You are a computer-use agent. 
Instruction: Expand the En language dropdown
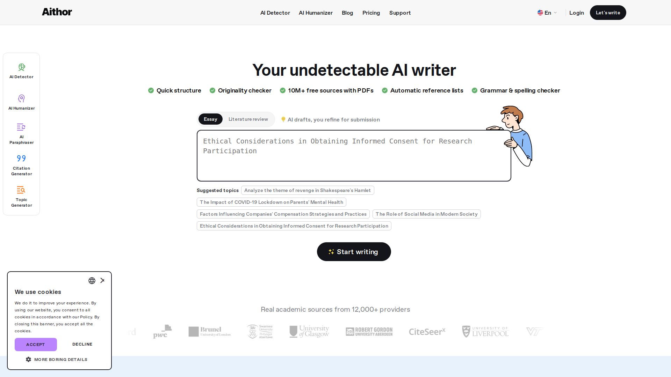pyautogui.click(x=547, y=13)
